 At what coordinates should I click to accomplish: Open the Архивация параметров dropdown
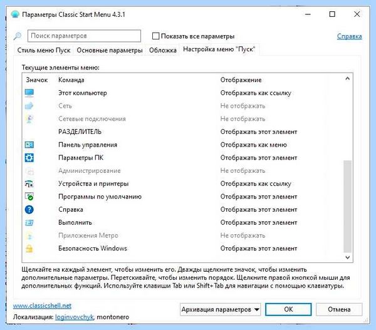[220, 309]
